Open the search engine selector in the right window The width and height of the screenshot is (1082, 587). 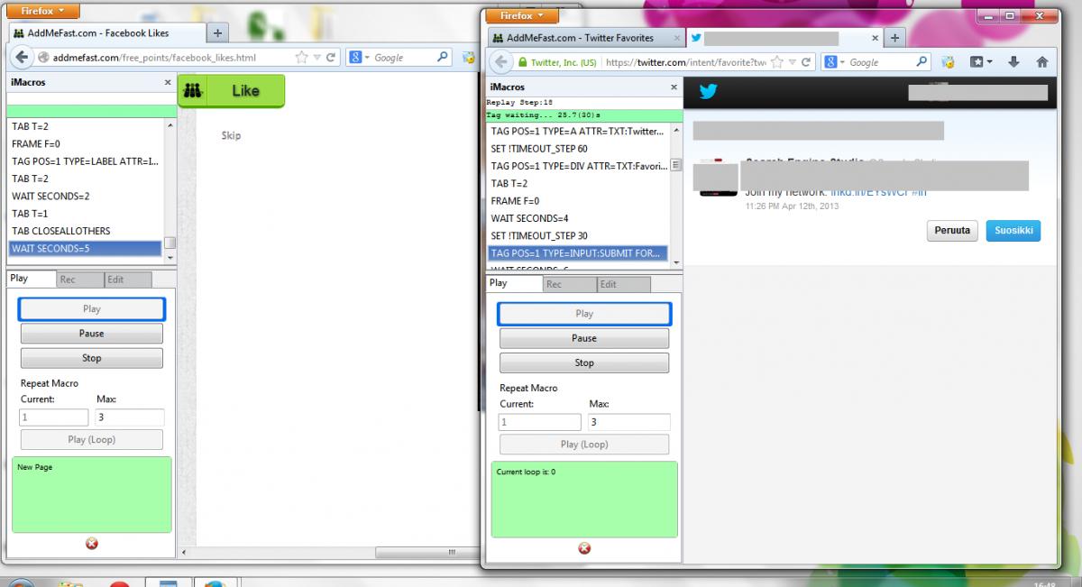point(835,62)
